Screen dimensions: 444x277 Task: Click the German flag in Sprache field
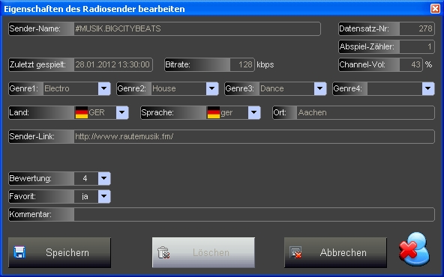click(214, 112)
